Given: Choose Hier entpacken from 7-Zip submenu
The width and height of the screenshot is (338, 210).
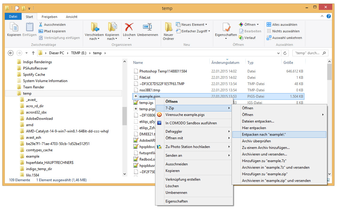Looking at the screenshot, I should click(254, 128).
